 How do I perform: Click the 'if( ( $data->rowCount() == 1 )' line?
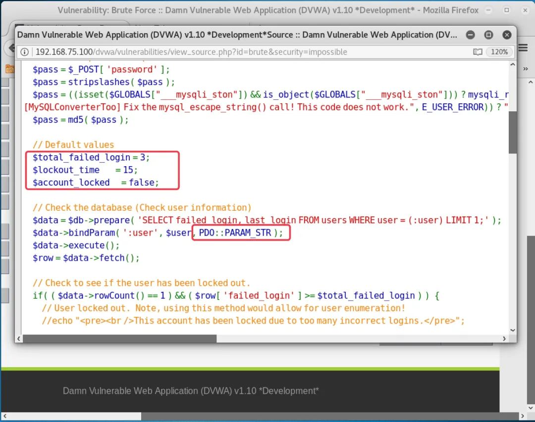236,295
